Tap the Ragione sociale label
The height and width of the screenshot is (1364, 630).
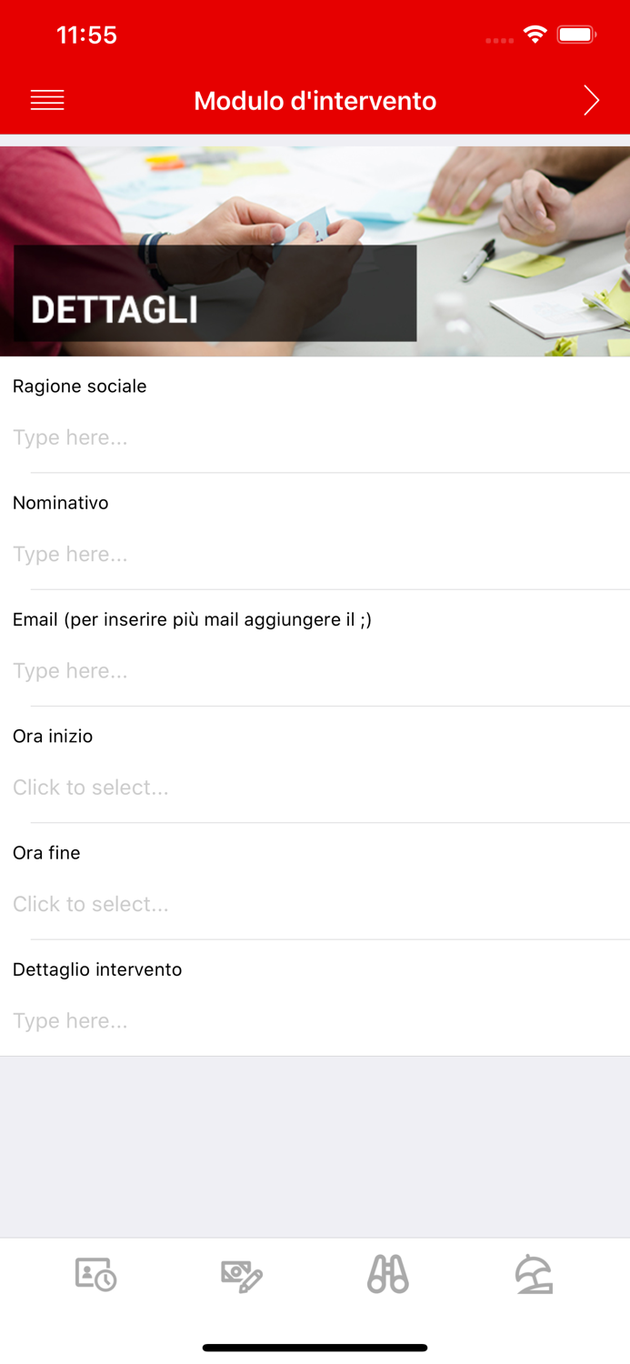tap(80, 386)
